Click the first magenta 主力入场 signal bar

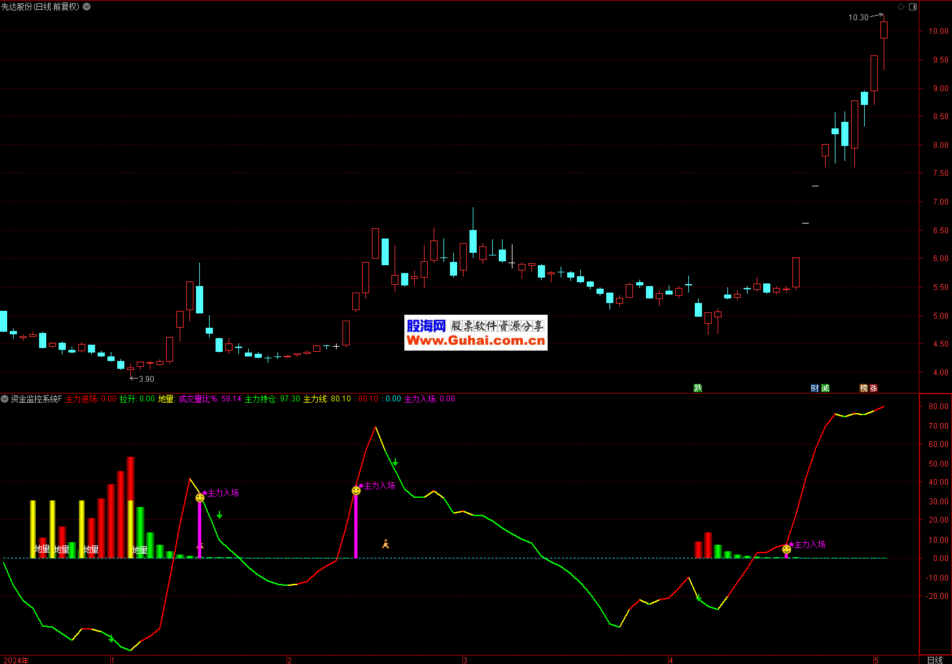tap(200, 530)
